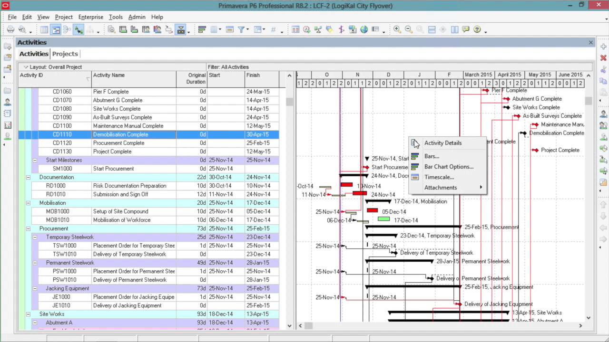609x342 pixels.
Task: Click the chart icon in left sidebar
Action: [8, 125]
